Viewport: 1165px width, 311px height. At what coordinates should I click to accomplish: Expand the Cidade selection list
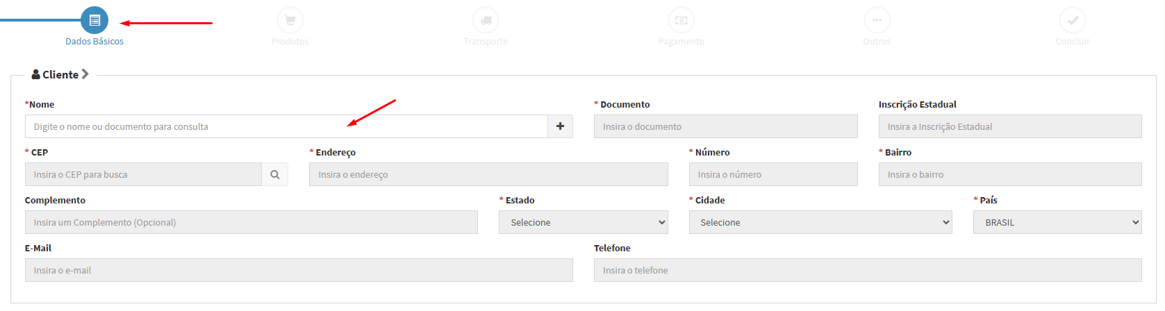point(820,223)
